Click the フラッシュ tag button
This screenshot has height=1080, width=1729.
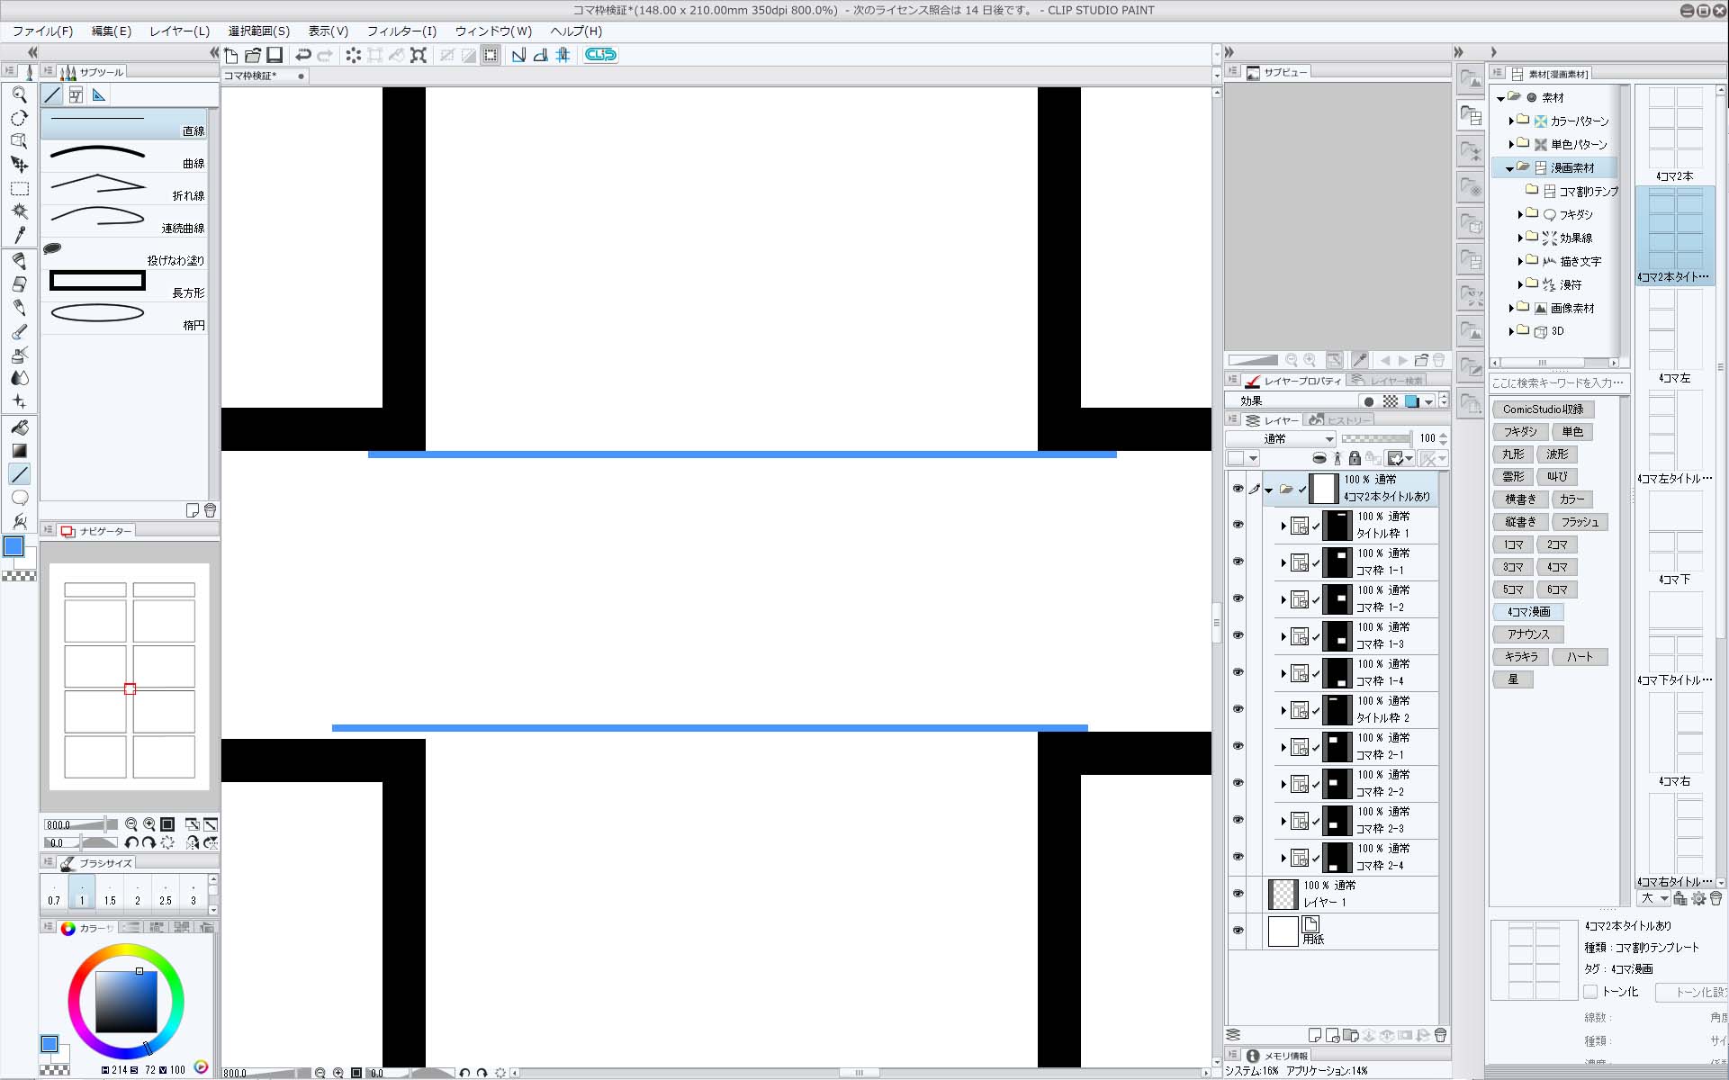click(x=1580, y=522)
